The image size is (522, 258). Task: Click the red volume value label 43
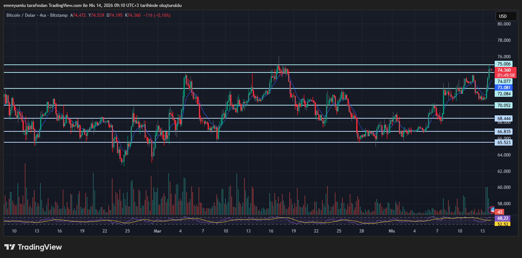[x=500, y=212]
